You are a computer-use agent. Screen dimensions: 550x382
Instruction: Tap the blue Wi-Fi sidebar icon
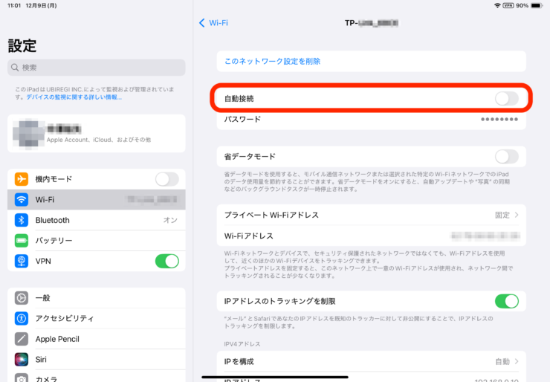pyautogui.click(x=22, y=200)
